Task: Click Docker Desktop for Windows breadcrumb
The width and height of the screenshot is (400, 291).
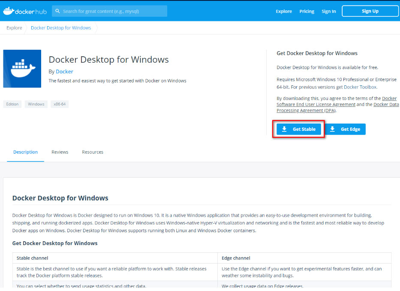Action: [61, 28]
